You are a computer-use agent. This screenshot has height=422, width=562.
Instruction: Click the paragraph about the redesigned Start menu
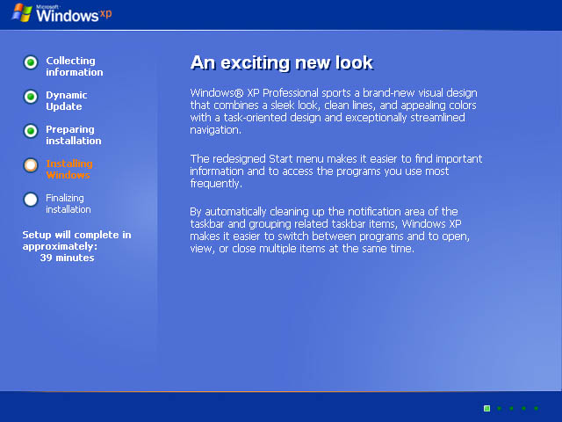tap(336, 171)
